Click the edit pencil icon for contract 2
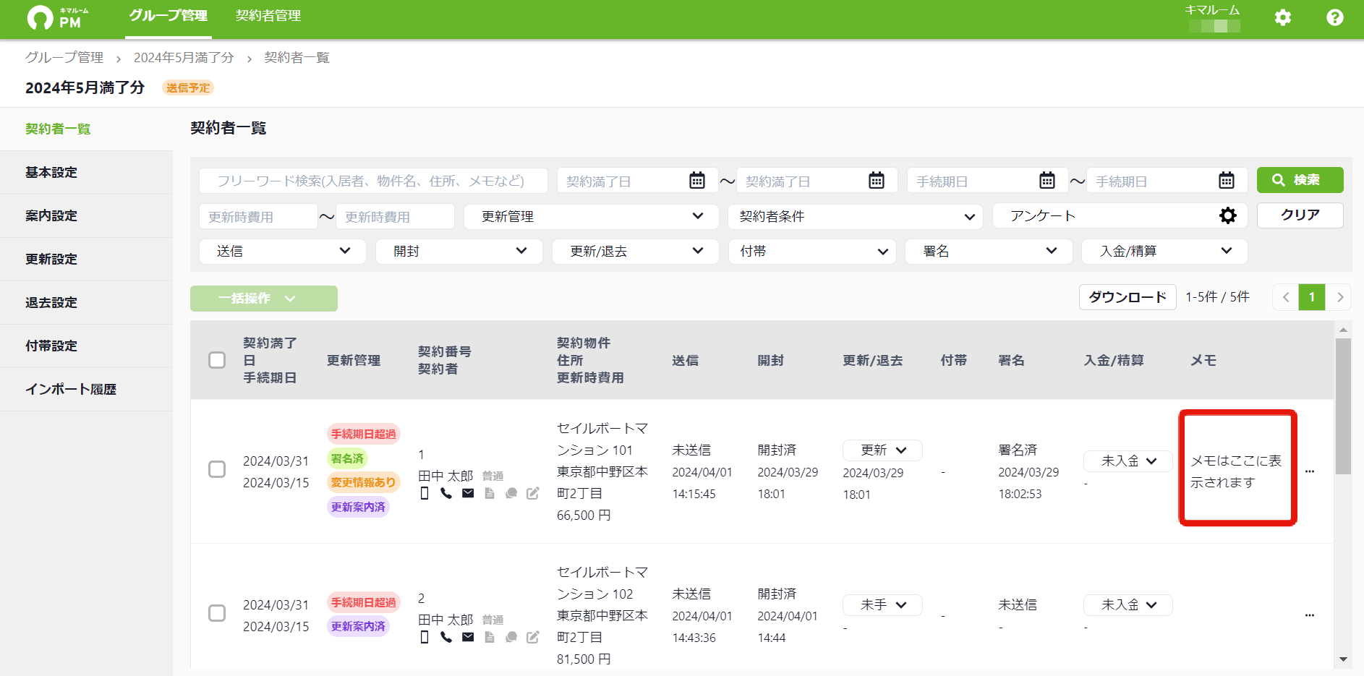This screenshot has height=676, width=1364. point(533,637)
